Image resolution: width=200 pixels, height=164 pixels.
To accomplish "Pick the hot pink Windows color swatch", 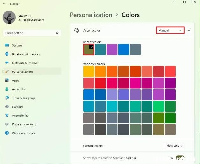I will [x=135, y=83].
